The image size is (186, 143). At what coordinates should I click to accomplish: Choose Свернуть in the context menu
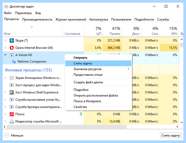point(98,58)
